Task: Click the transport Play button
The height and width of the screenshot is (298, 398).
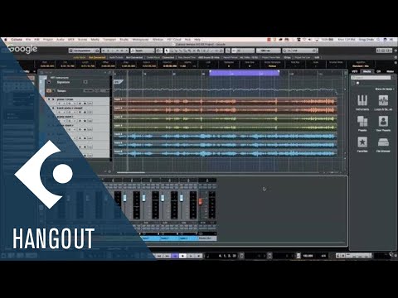Action: (x=191, y=256)
